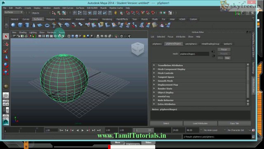This screenshot has width=264, height=149.
Task: Click the Notes text area
Action: 200,115
